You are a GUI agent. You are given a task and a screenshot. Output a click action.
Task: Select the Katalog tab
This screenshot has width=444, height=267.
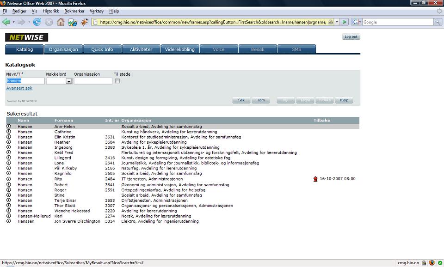tap(25, 49)
